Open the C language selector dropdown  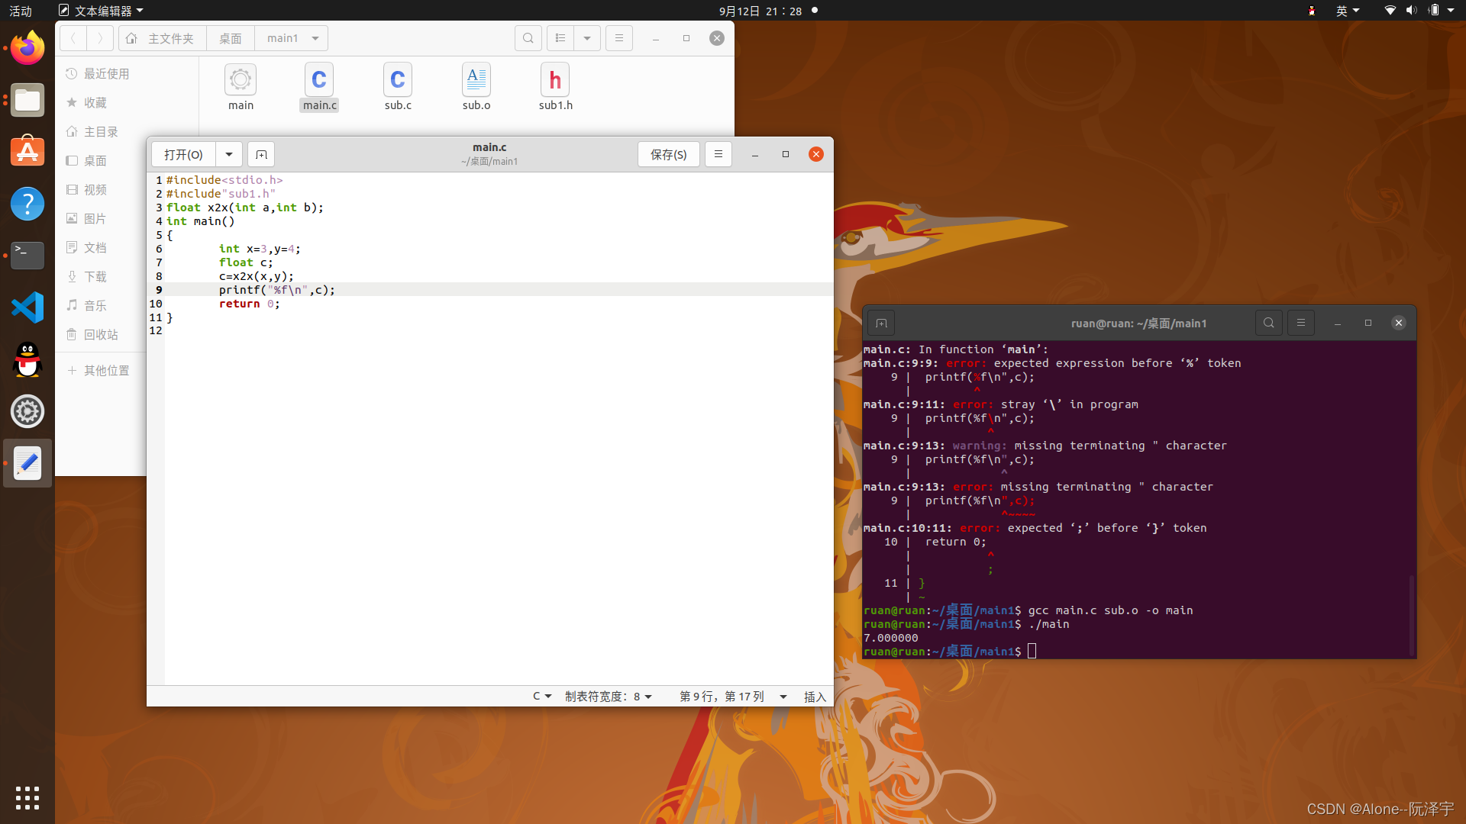pyautogui.click(x=542, y=697)
